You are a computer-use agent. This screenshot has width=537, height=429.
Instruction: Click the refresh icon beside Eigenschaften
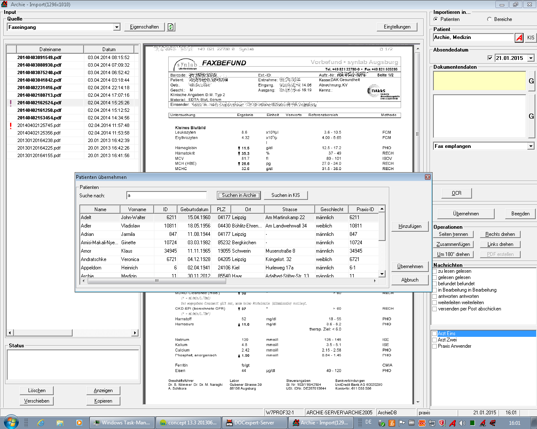(171, 27)
